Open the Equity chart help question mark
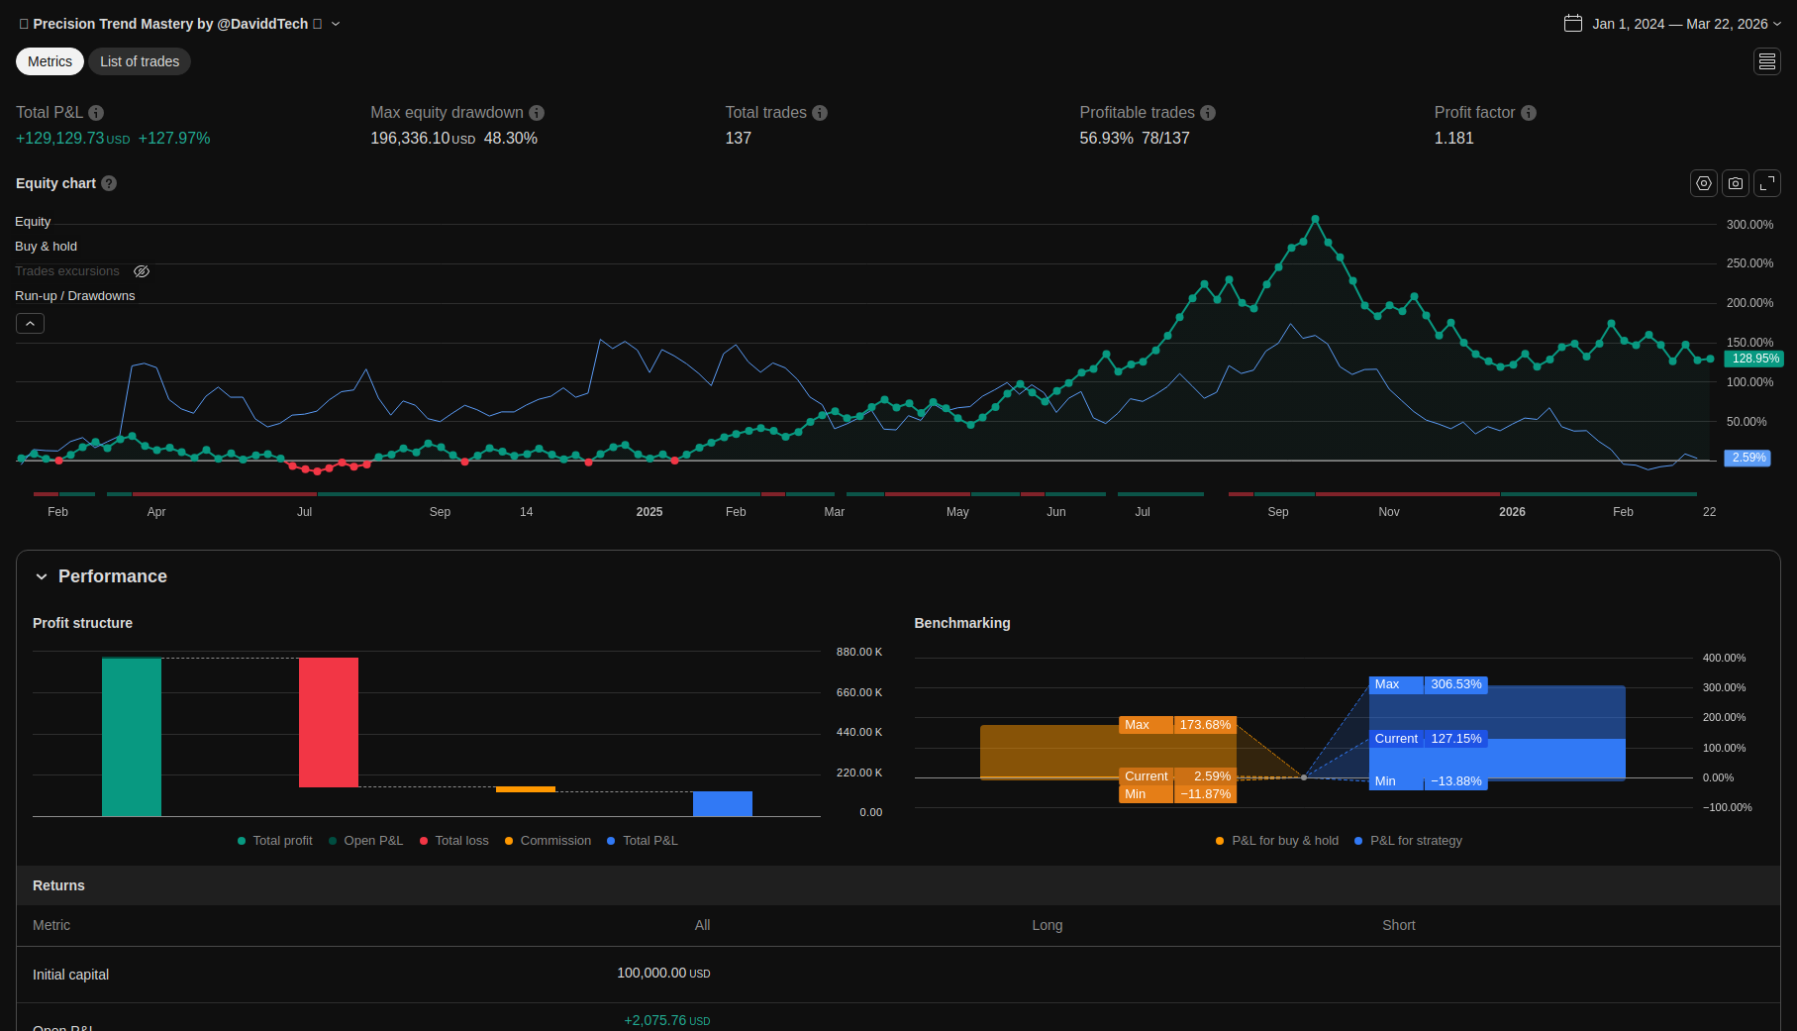1797x1031 pixels. (109, 183)
